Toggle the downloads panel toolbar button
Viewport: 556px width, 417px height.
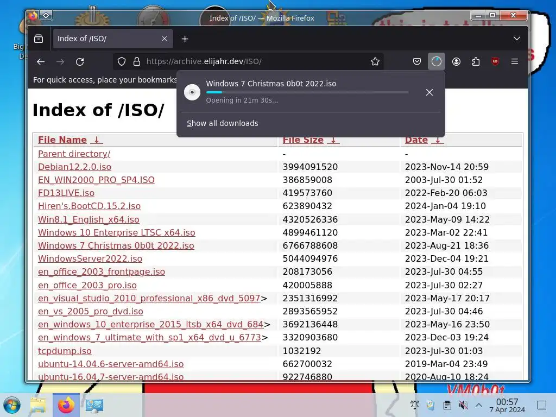click(x=437, y=62)
